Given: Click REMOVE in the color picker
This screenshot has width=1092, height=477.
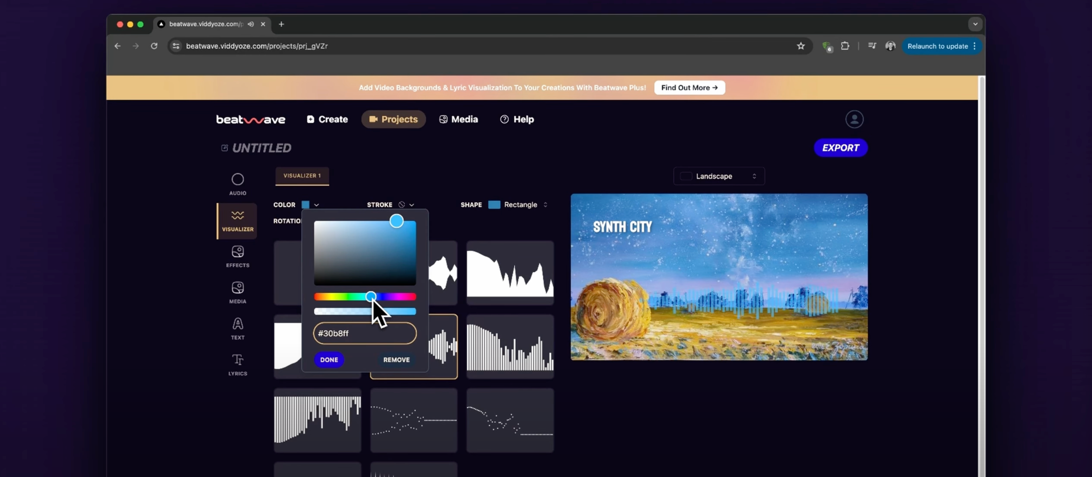Looking at the screenshot, I should 396,360.
